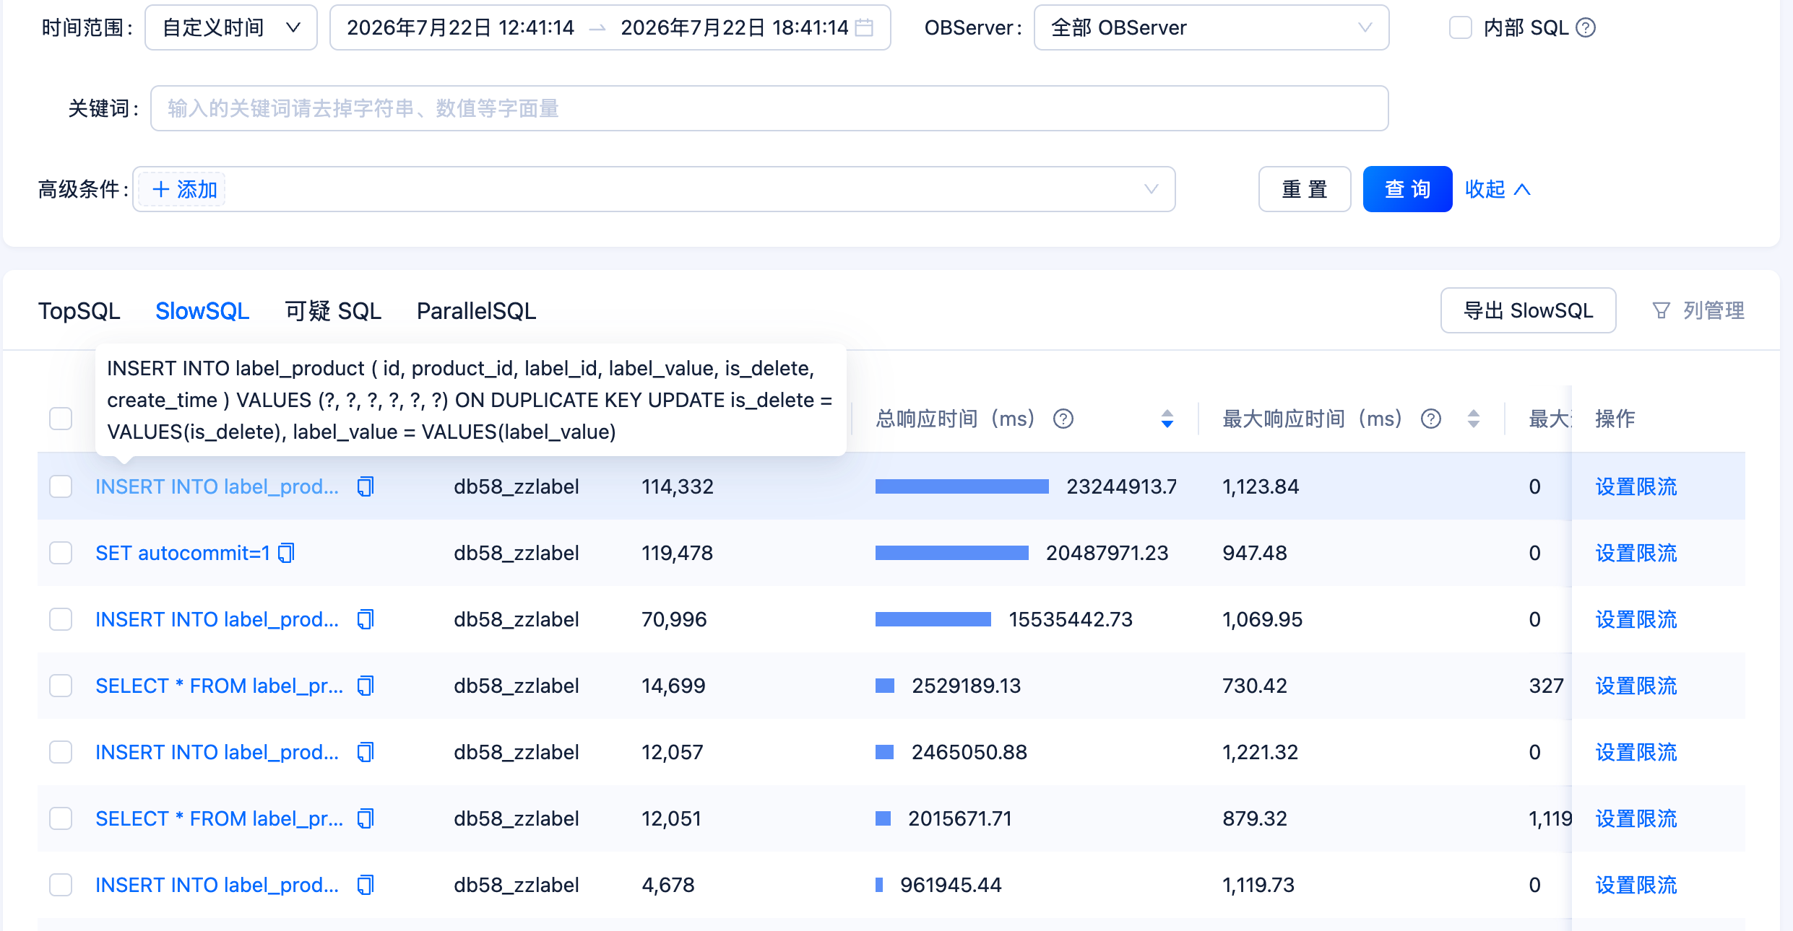This screenshot has height=931, width=1793.
Task: Click help icon next to 总响应时间 header
Action: pyautogui.click(x=1063, y=419)
